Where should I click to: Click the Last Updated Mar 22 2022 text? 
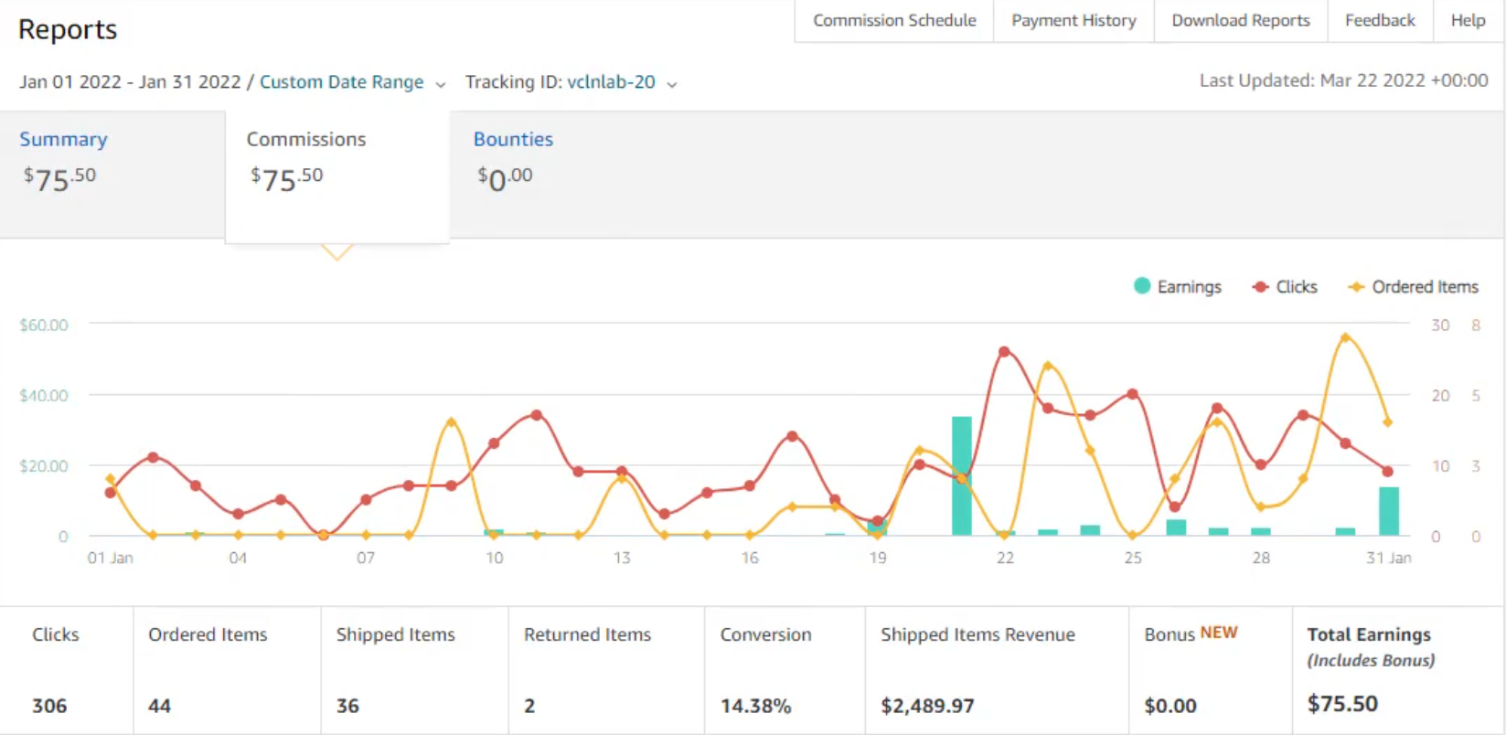pyautogui.click(x=1344, y=80)
